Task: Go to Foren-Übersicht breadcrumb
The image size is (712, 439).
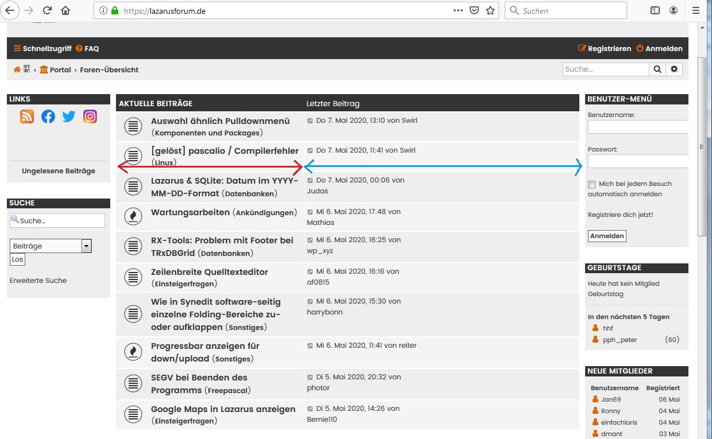Action: click(109, 69)
